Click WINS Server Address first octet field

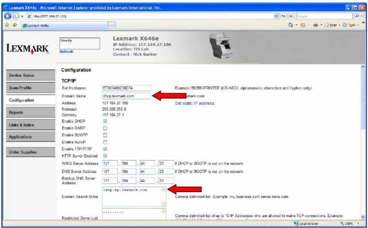click(110, 164)
